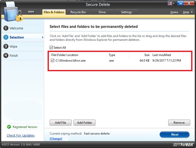The width and height of the screenshot is (196, 148).
Task: Minimize the Secure Delete window
Action: 180,3
